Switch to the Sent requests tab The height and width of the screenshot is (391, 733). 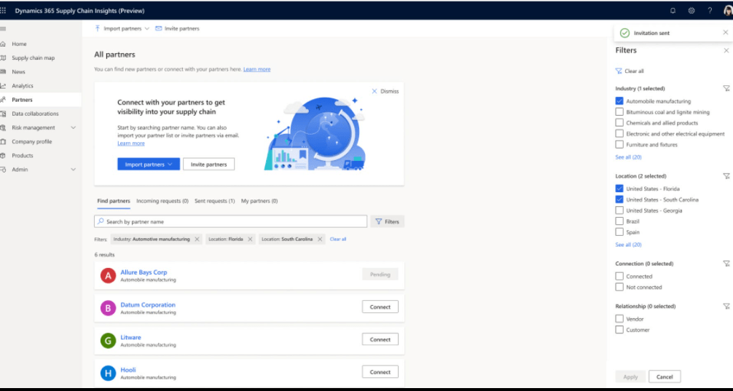click(214, 201)
